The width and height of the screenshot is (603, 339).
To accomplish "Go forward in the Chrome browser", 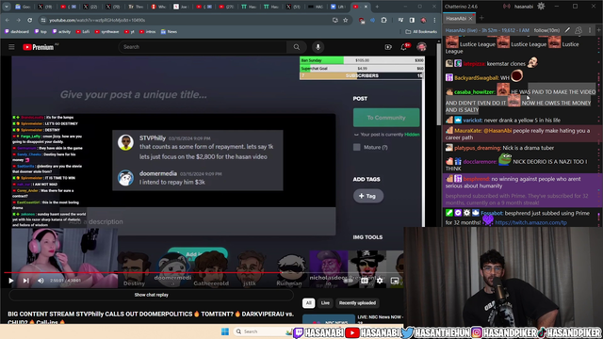I will click(x=19, y=20).
